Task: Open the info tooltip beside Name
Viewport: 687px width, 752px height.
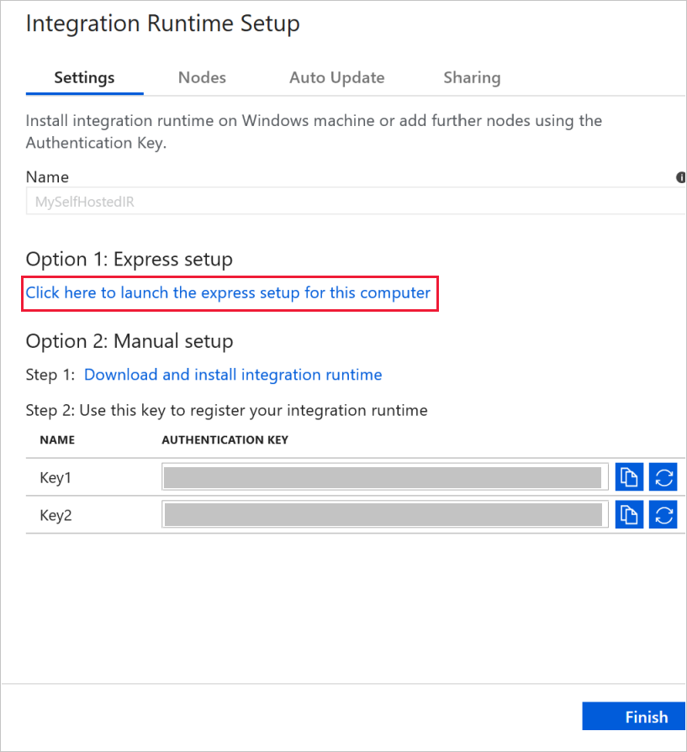Action: (681, 177)
